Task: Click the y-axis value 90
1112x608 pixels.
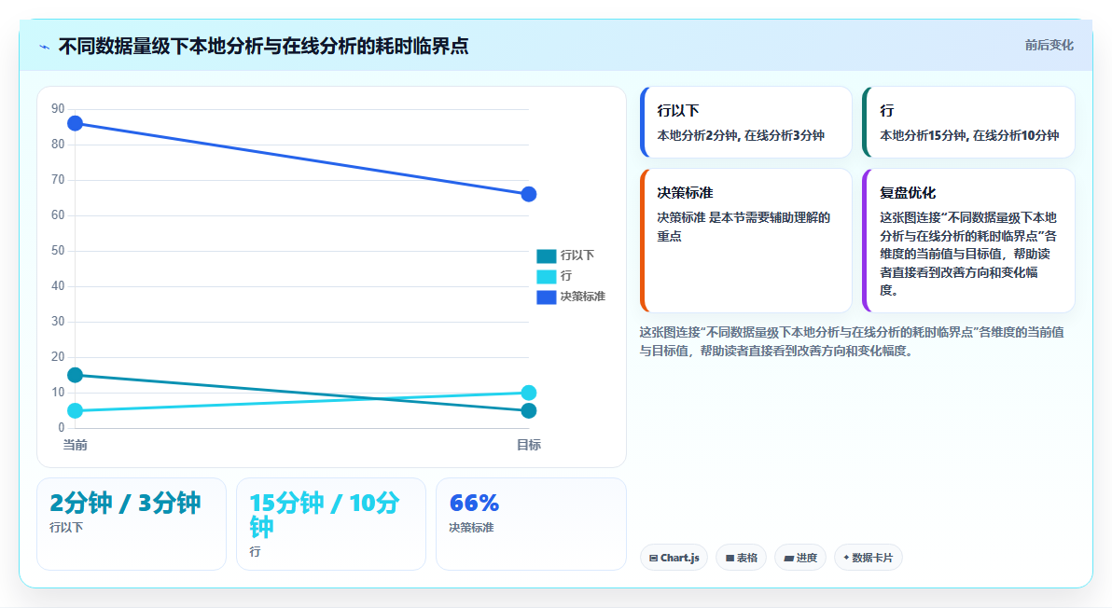Action: [x=58, y=109]
